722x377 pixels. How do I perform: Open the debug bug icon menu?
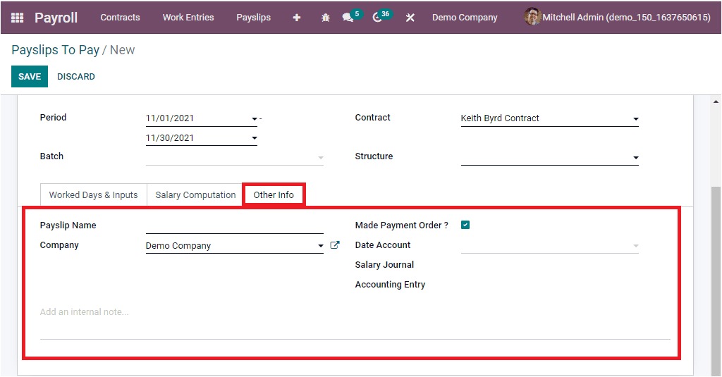(x=325, y=18)
